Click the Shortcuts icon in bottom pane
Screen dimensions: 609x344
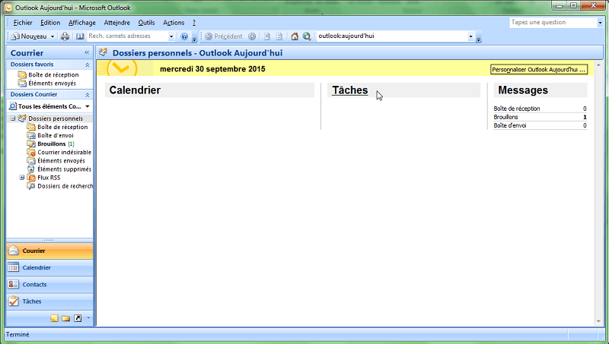[78, 318]
